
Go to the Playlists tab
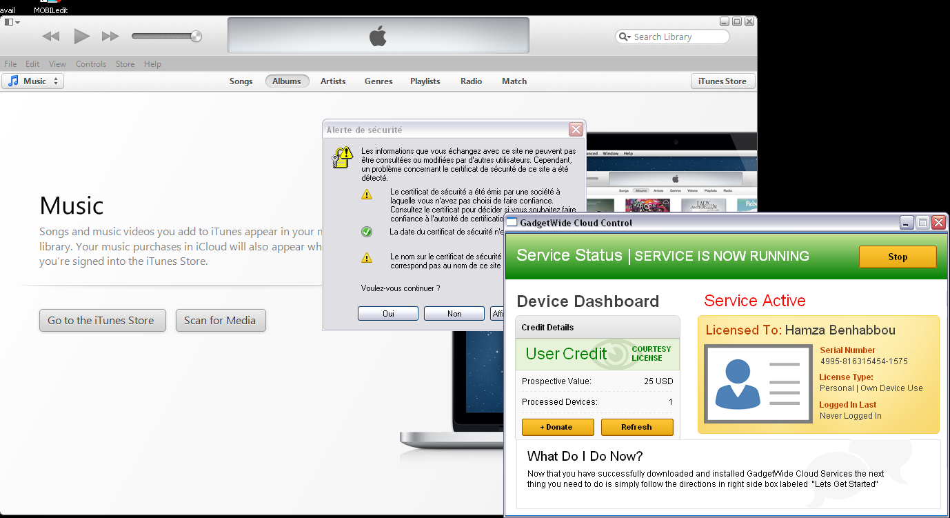[425, 81]
